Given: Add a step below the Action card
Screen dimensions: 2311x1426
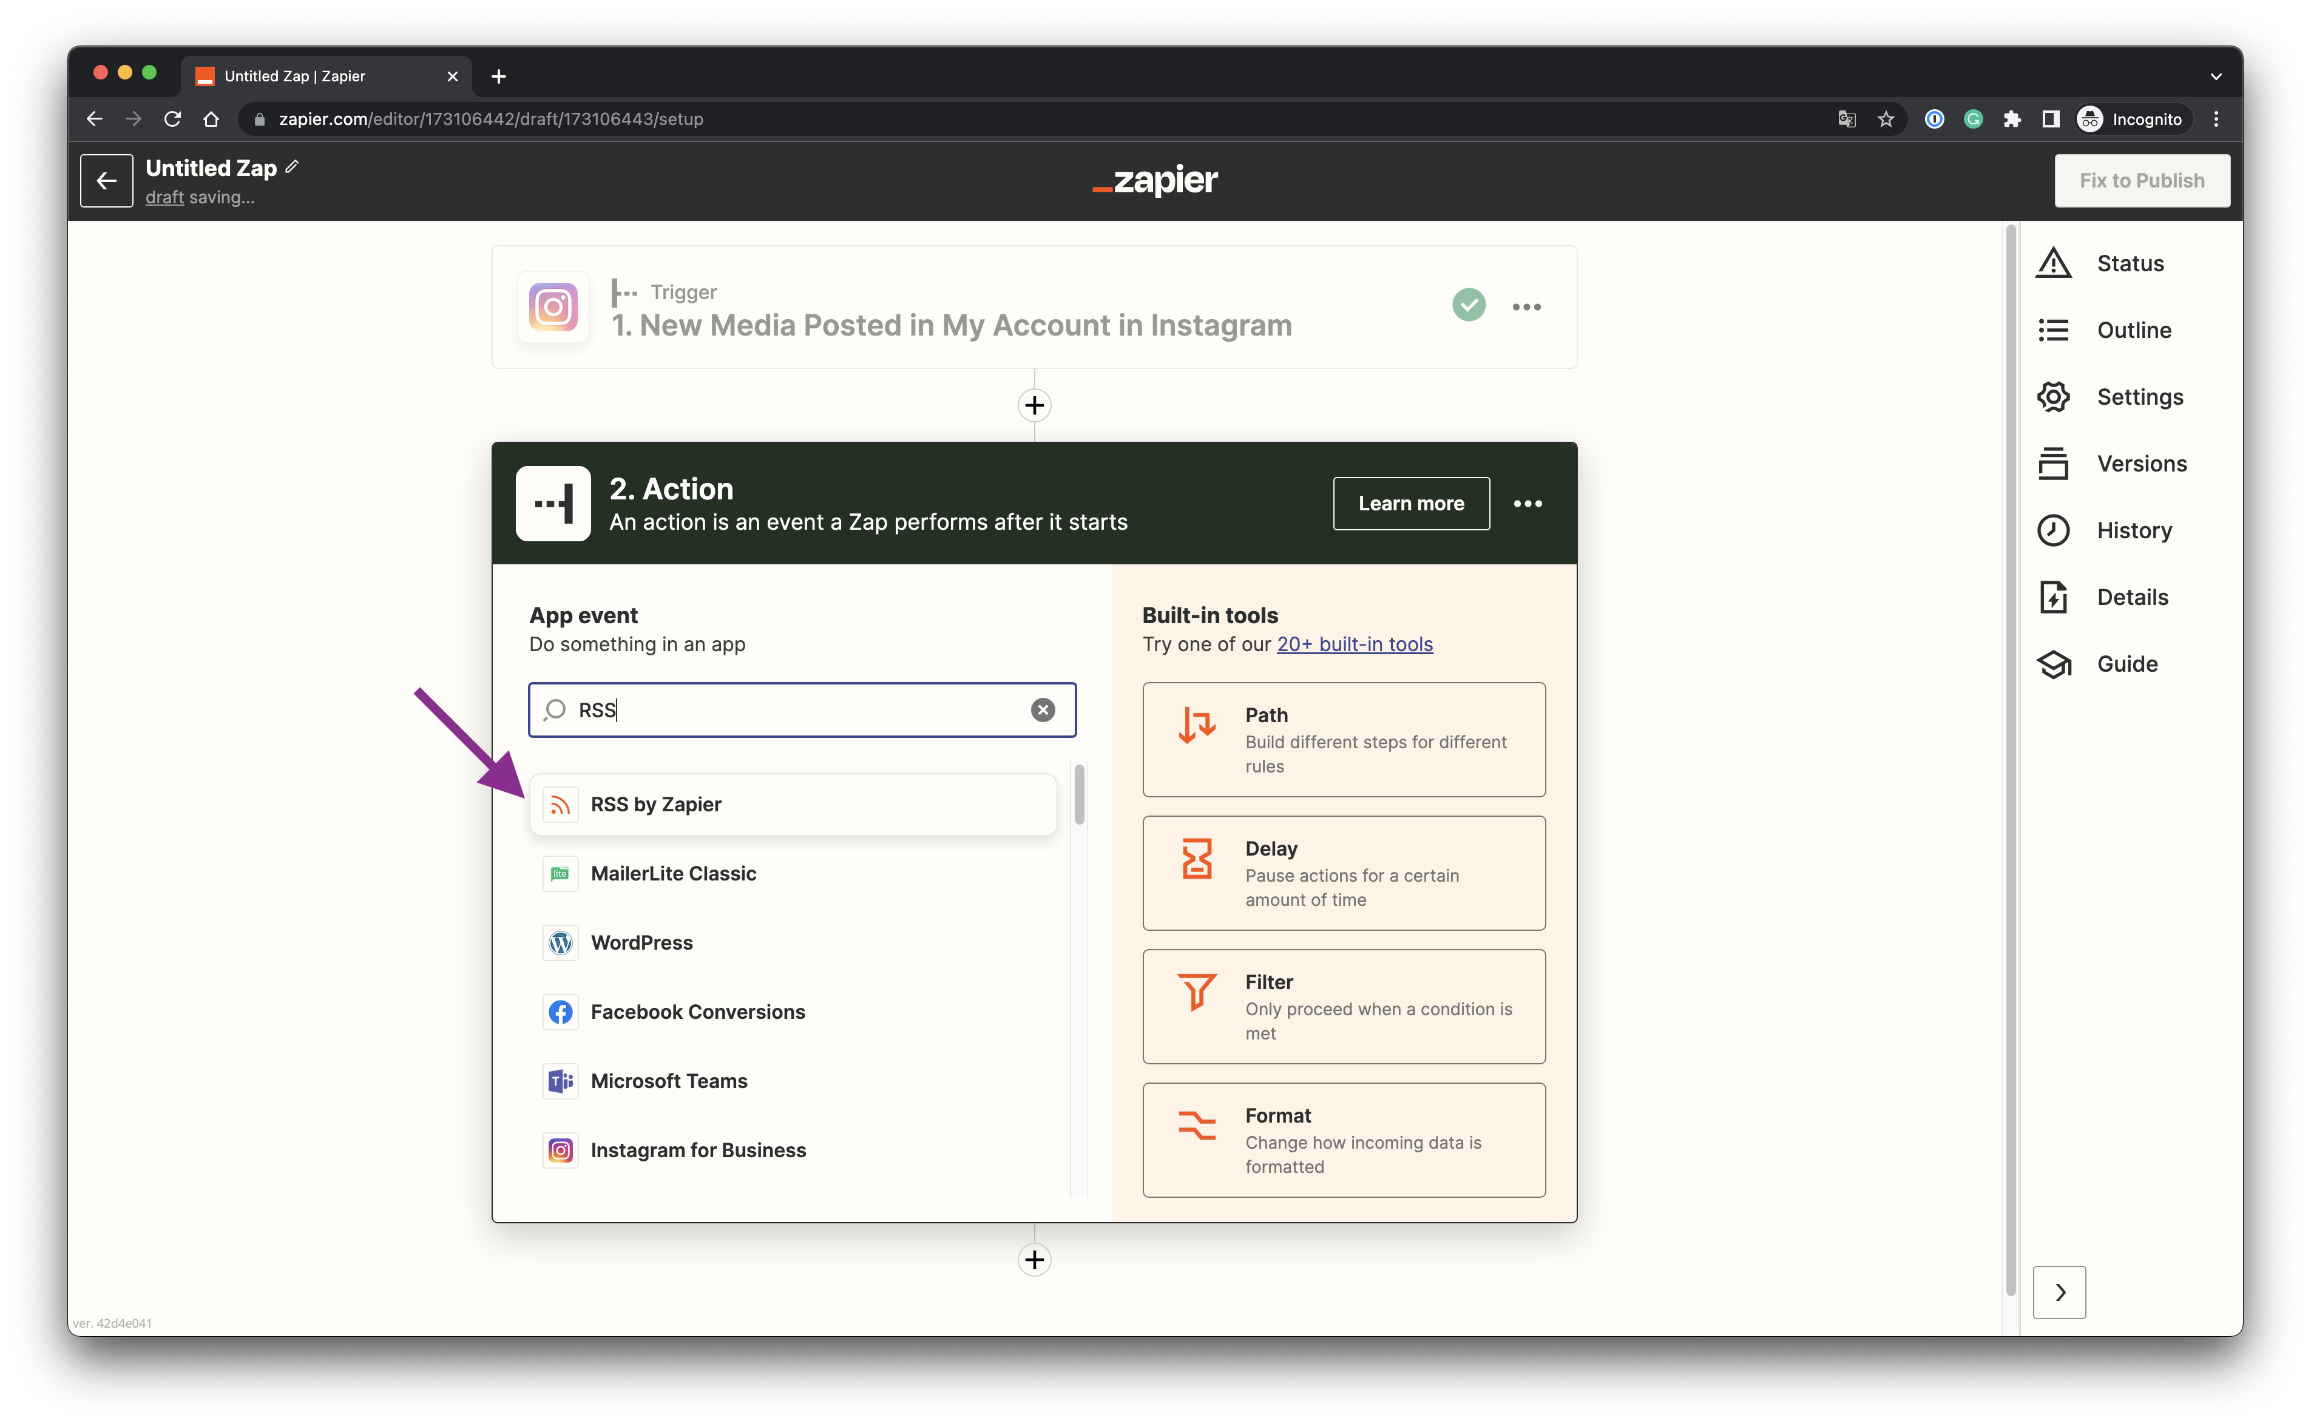Looking at the screenshot, I should 1034,1259.
